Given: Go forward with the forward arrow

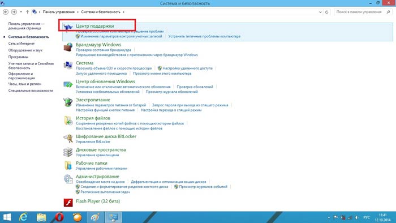Looking at the screenshot, I should coord(14,12).
